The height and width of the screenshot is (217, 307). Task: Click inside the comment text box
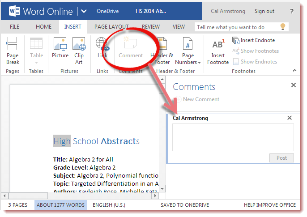(233, 137)
